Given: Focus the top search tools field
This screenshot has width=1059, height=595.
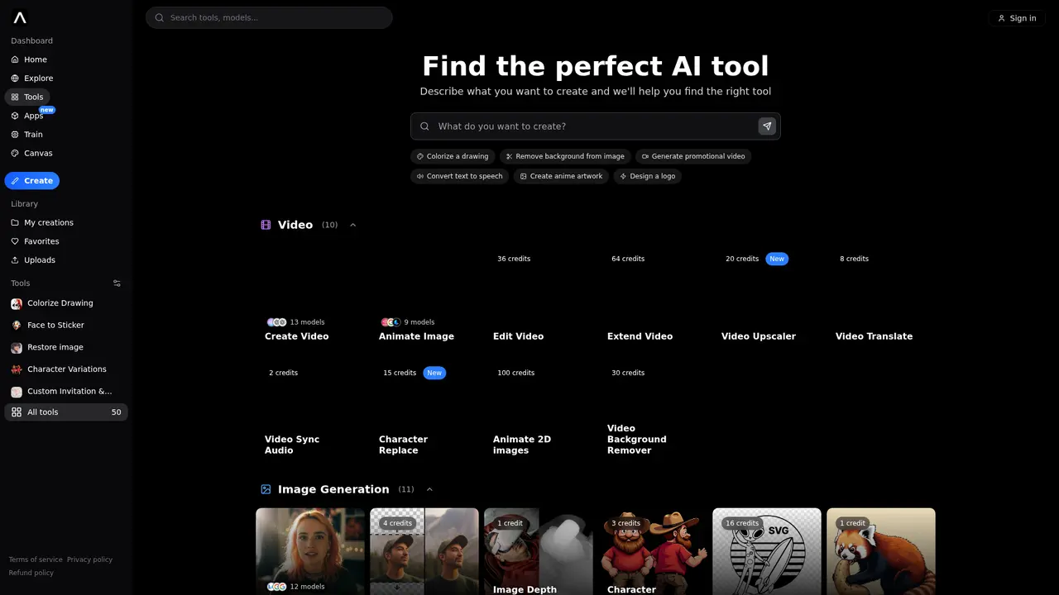Looking at the screenshot, I should click(269, 17).
